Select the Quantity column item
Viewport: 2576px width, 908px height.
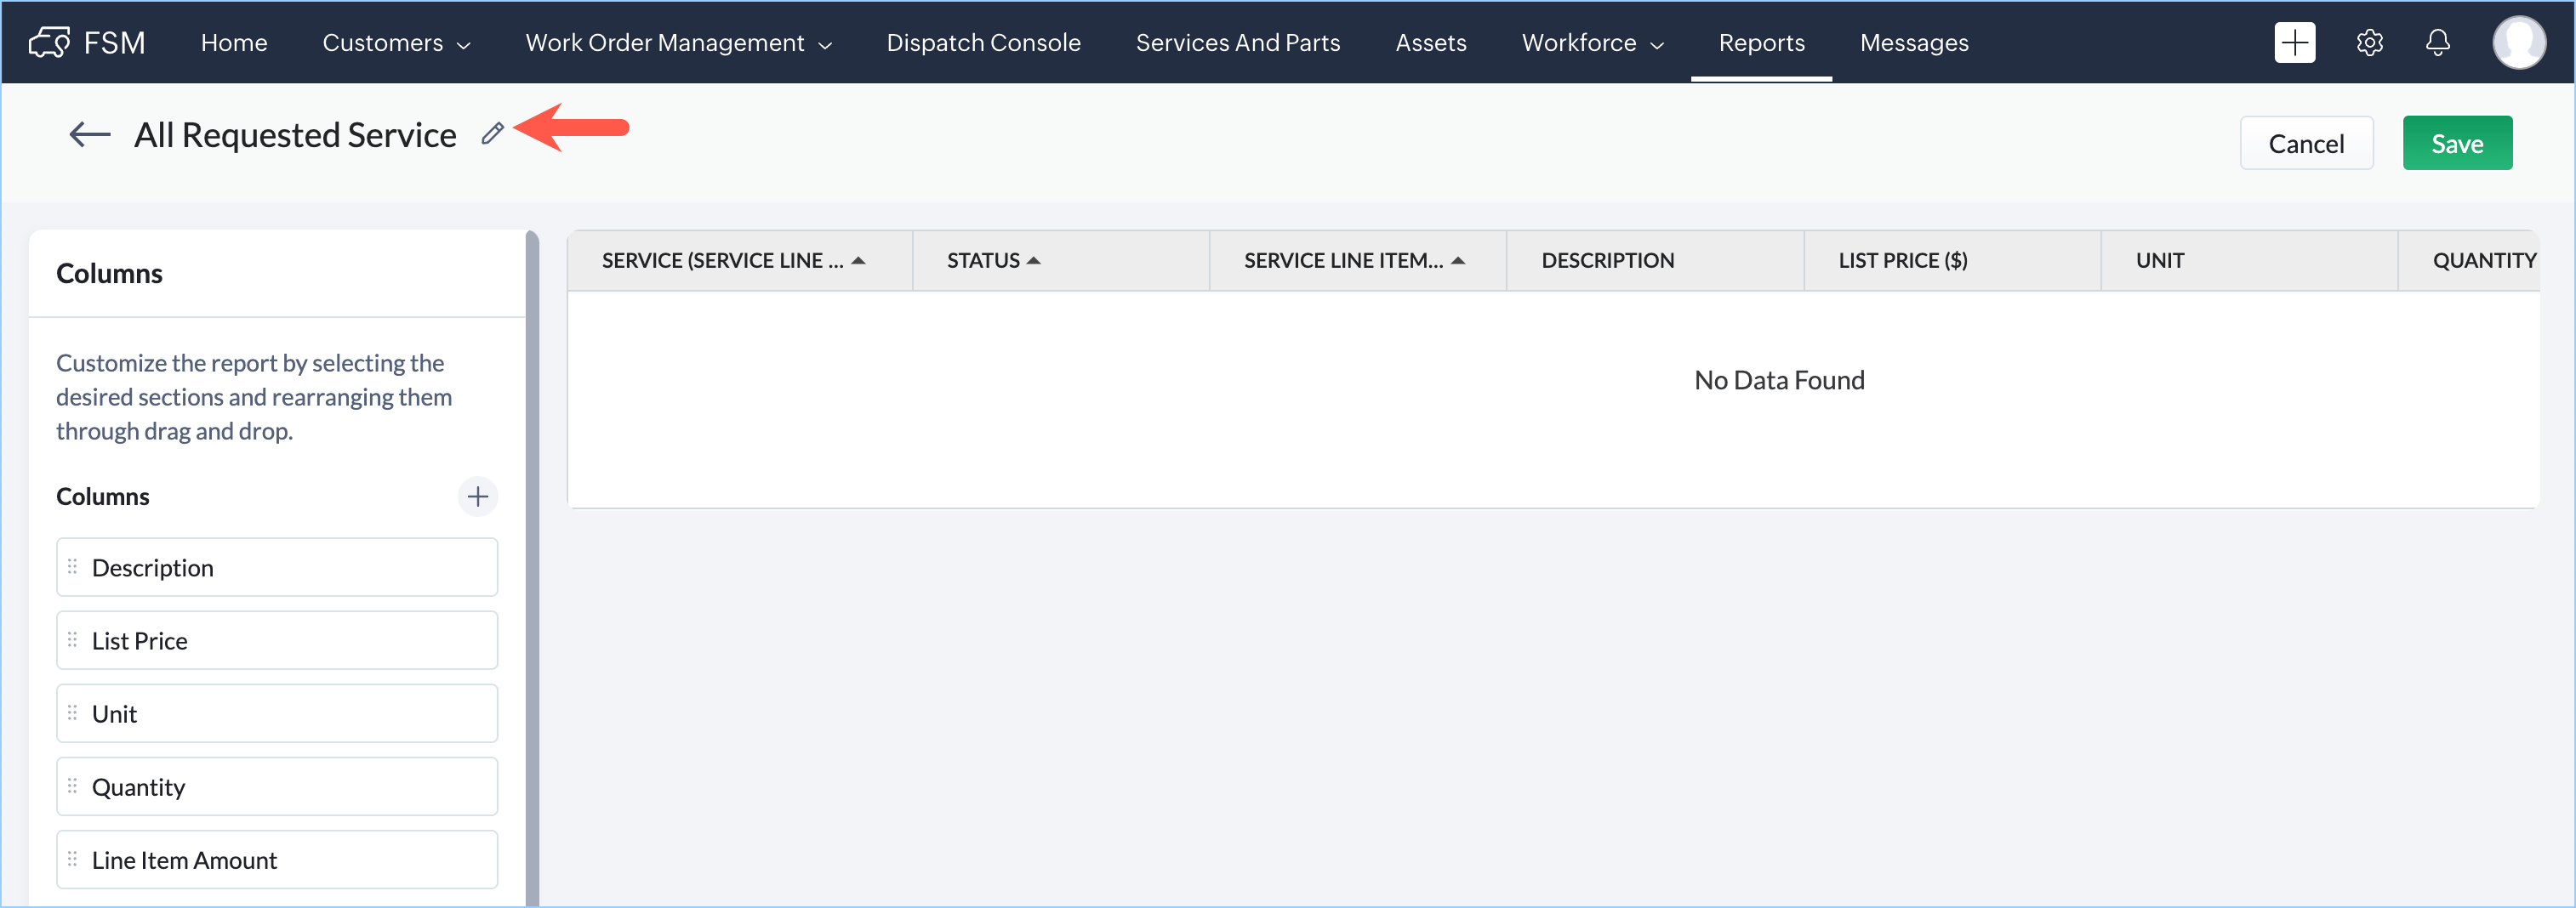click(277, 787)
